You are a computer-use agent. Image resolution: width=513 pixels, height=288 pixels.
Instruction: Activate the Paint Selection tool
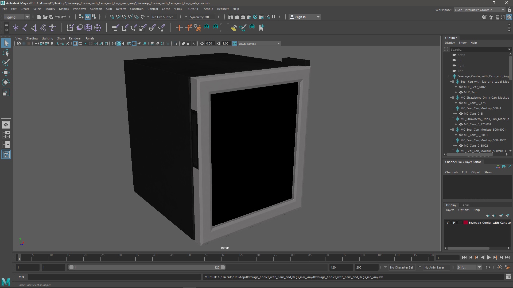[x=6, y=63]
